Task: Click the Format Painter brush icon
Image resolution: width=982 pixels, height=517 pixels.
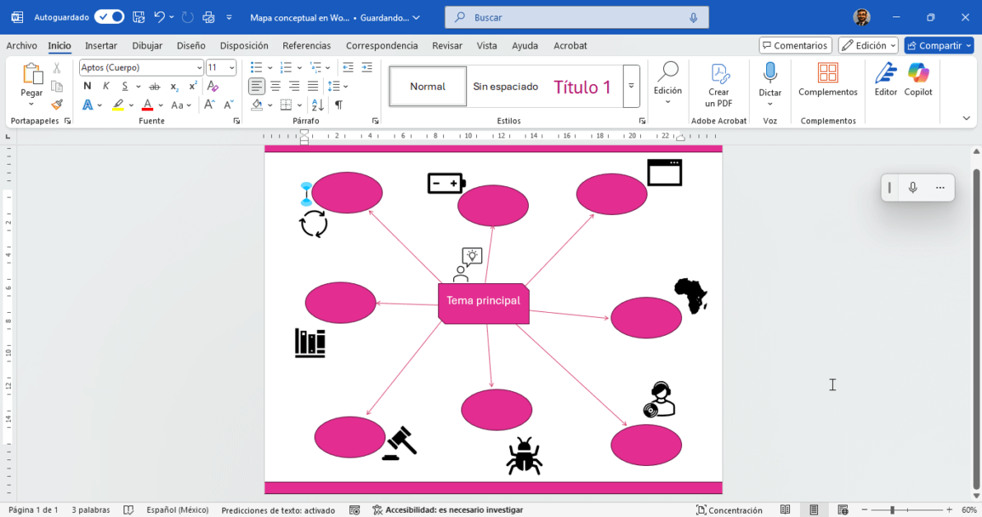Action: (x=57, y=105)
